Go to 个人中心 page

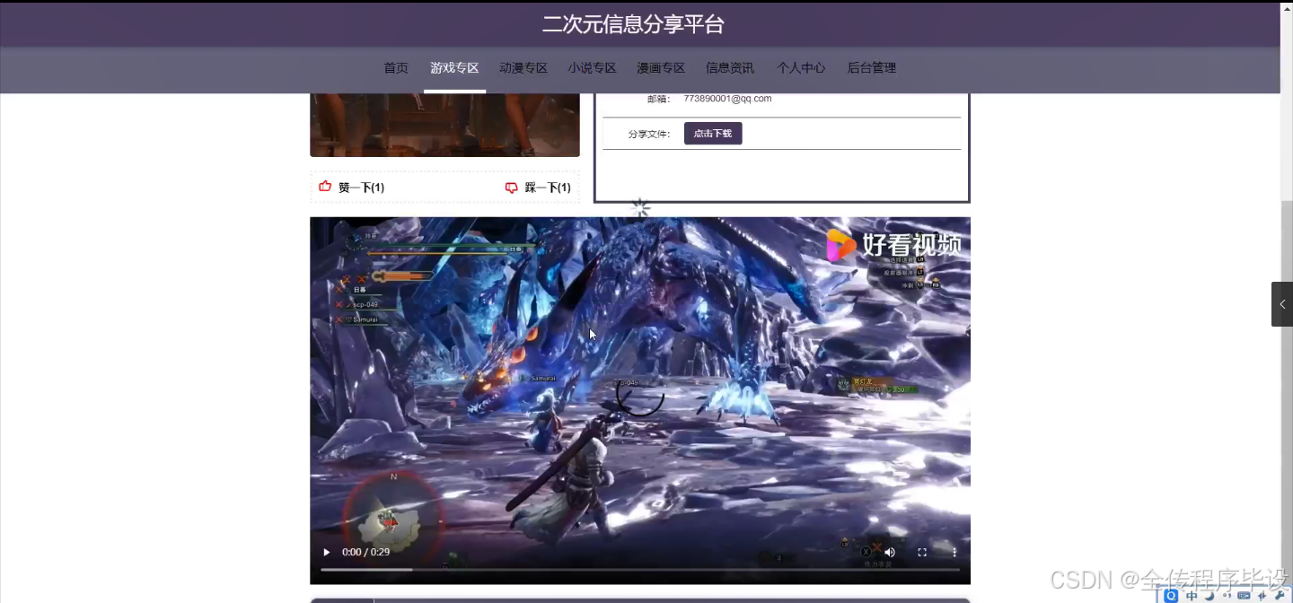pos(801,68)
